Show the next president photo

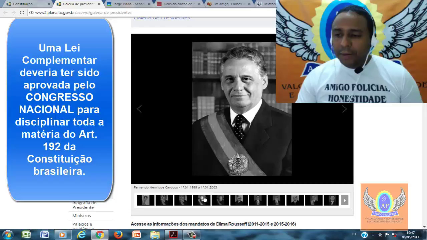(345, 109)
